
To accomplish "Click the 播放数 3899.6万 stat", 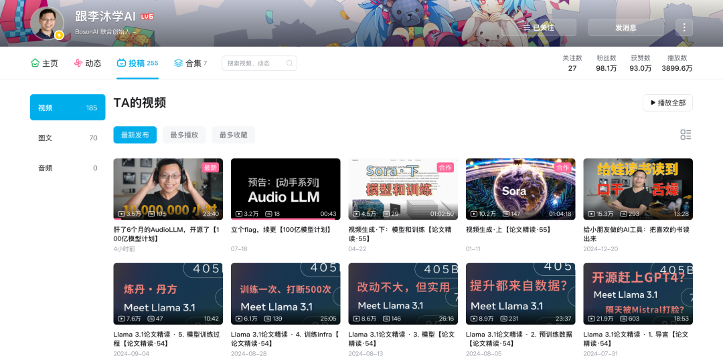I will pyautogui.click(x=677, y=63).
